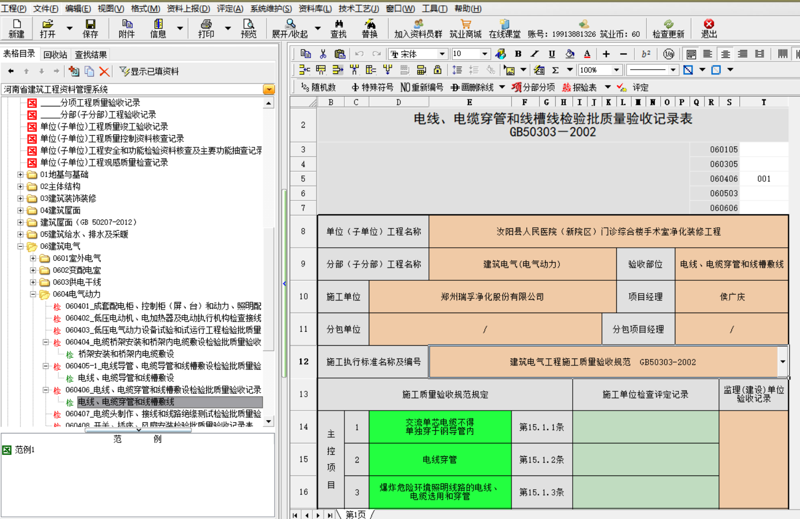Click the 特殊符号 button
This screenshot has height=519, width=800.
pos(372,87)
